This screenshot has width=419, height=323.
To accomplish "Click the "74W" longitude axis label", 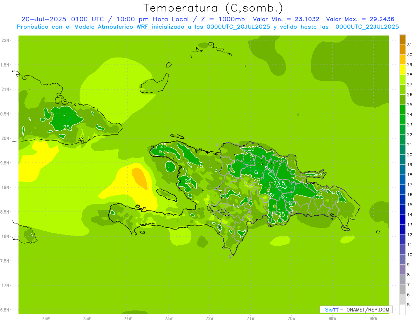I will (128, 318).
